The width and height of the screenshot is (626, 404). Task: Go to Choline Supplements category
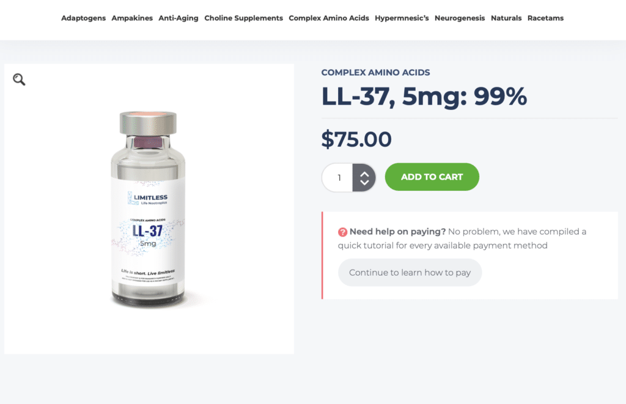(x=243, y=18)
